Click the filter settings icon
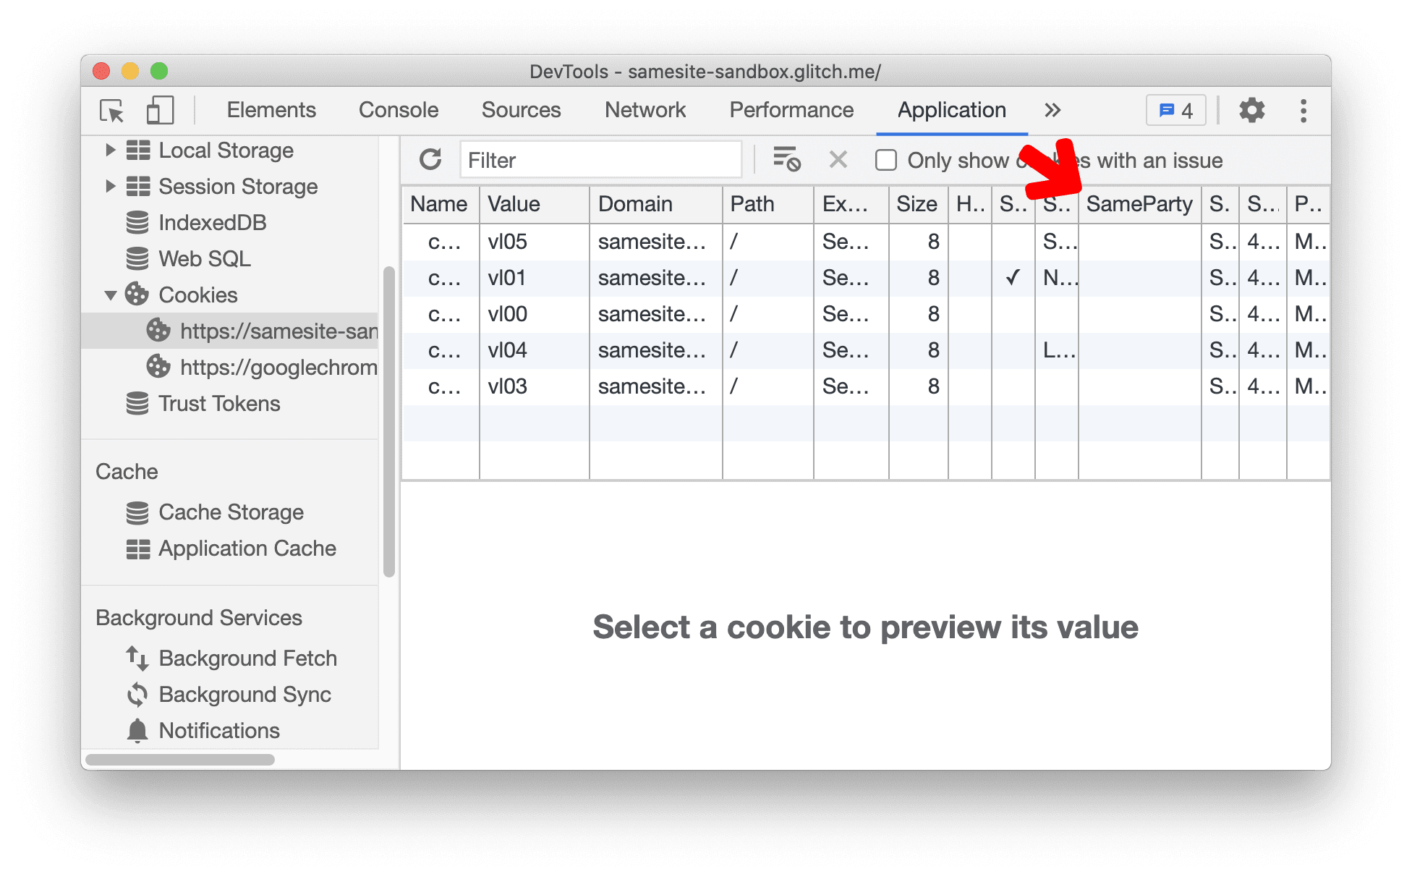Image resolution: width=1412 pixels, height=877 pixels. 788,160
